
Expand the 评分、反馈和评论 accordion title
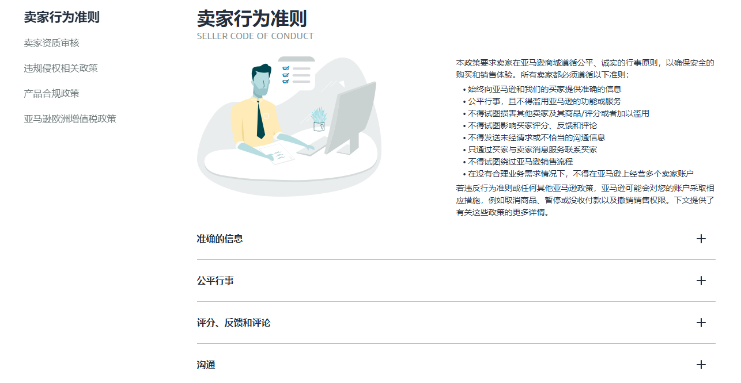click(x=233, y=323)
